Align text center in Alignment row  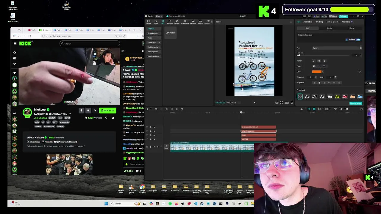pos(319,83)
